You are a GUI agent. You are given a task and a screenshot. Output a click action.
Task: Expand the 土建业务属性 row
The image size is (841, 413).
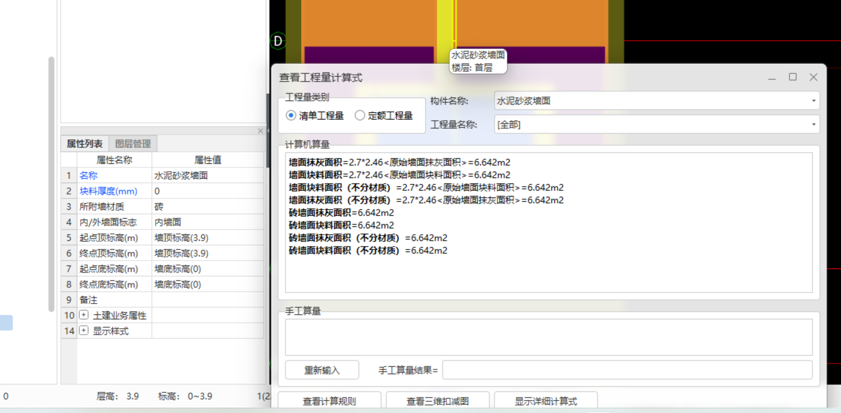(x=84, y=315)
